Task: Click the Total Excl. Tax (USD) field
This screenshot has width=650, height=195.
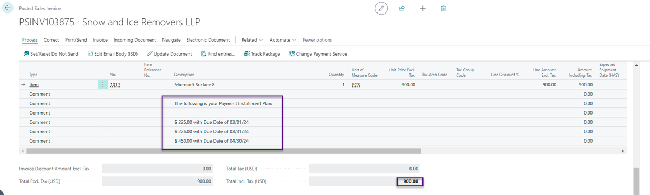Action: coord(158,181)
